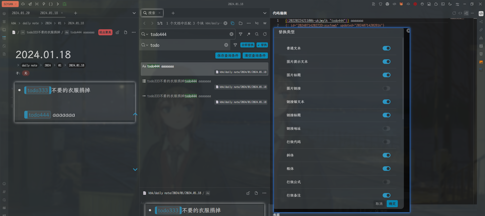The width and height of the screenshot is (485, 216).
Task: Click the lock icon in left document breadcrumb
Action: 118,32
